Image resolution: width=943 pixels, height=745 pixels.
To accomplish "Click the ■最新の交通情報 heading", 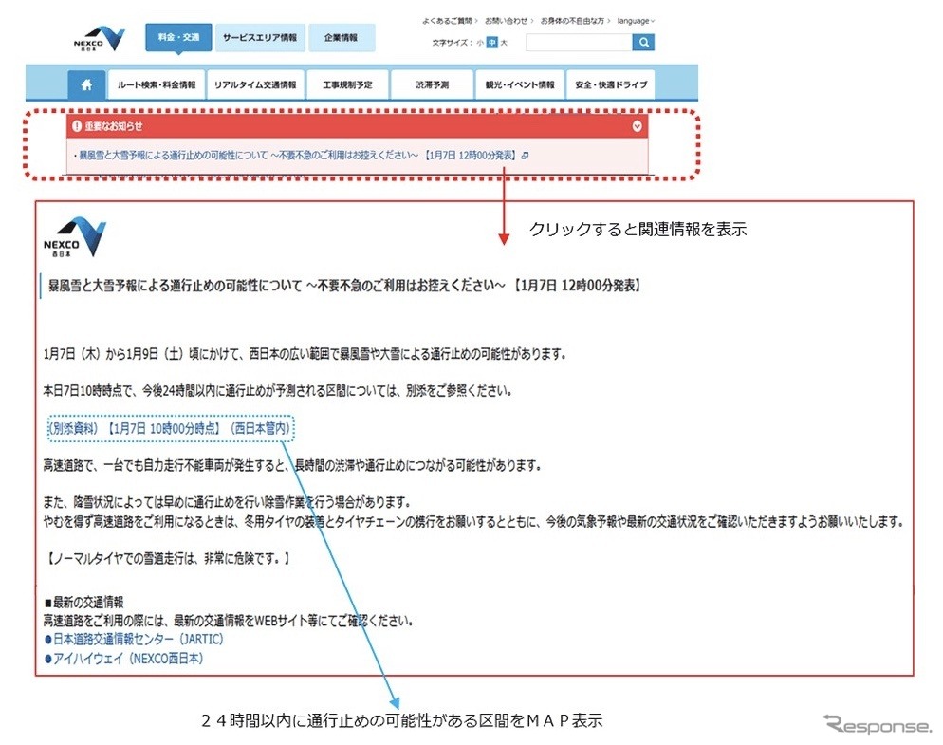I will point(84,602).
